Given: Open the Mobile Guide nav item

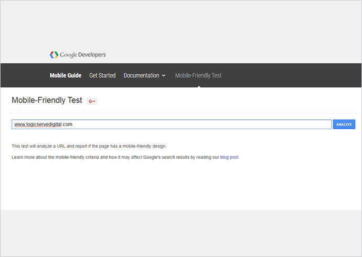Looking at the screenshot, I should pos(66,75).
